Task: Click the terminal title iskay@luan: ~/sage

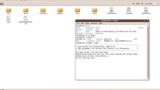Action: coord(109,20)
